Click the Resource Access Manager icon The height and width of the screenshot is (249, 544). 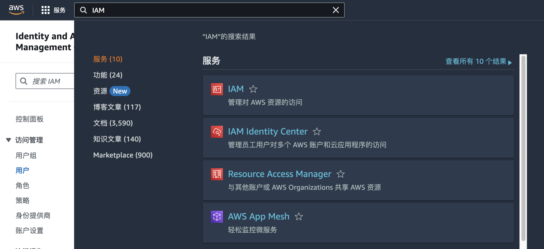[x=217, y=174]
